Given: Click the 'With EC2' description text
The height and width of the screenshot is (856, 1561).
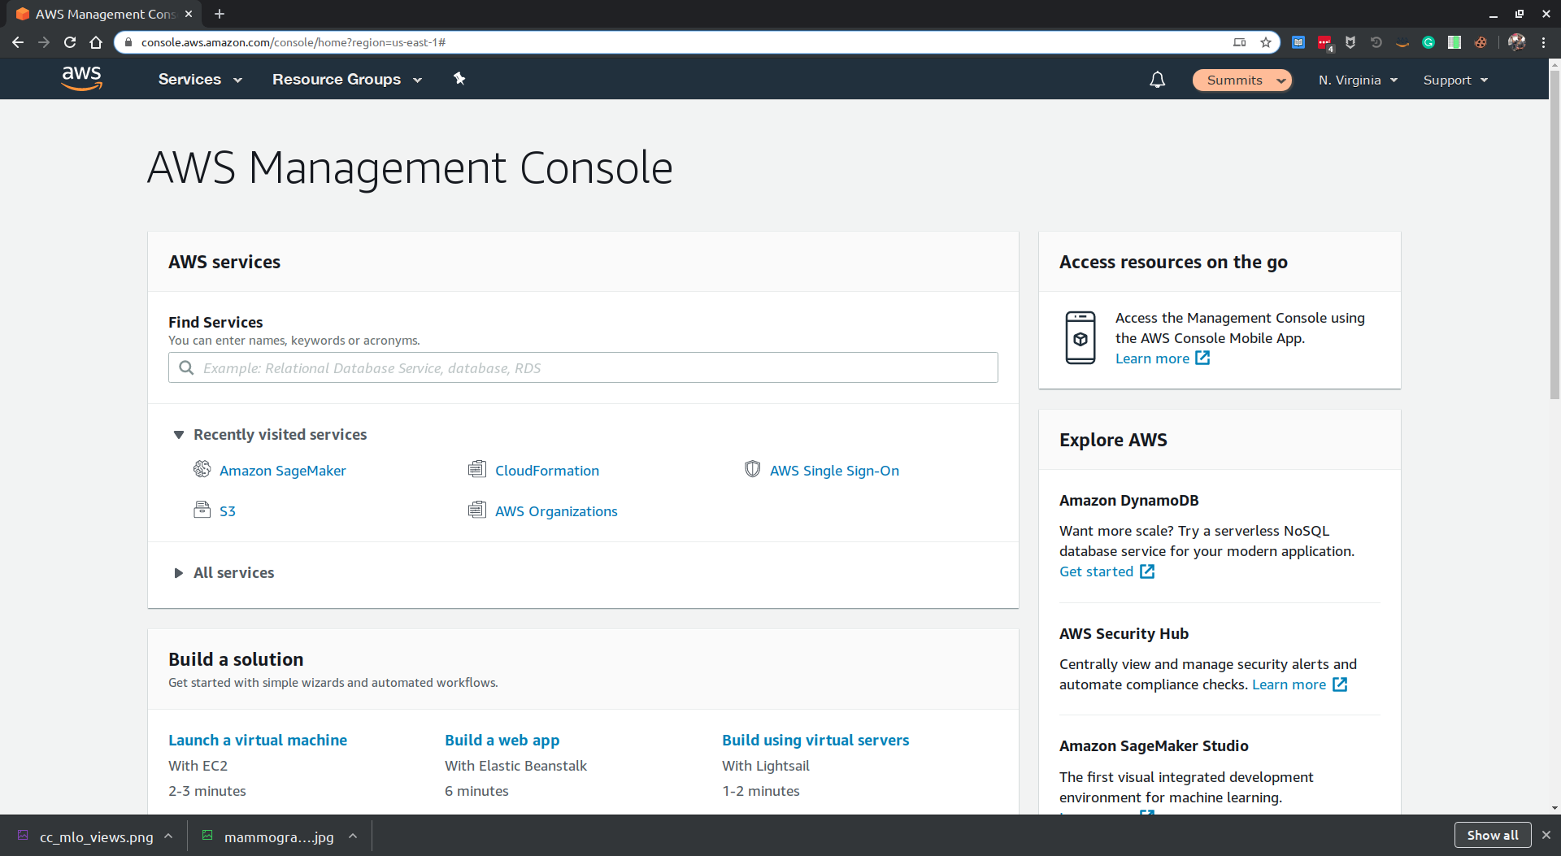Looking at the screenshot, I should (x=198, y=766).
